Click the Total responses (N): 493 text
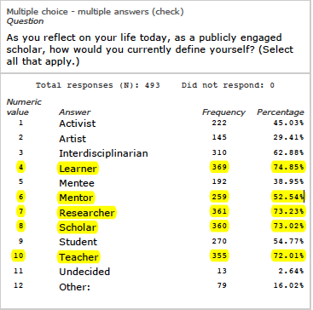Viewport: 313px width, 310px height. click(98, 85)
